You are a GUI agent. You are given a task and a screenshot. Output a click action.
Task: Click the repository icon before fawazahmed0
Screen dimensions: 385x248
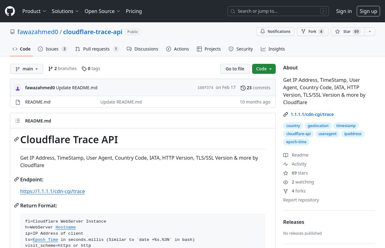[12, 32]
